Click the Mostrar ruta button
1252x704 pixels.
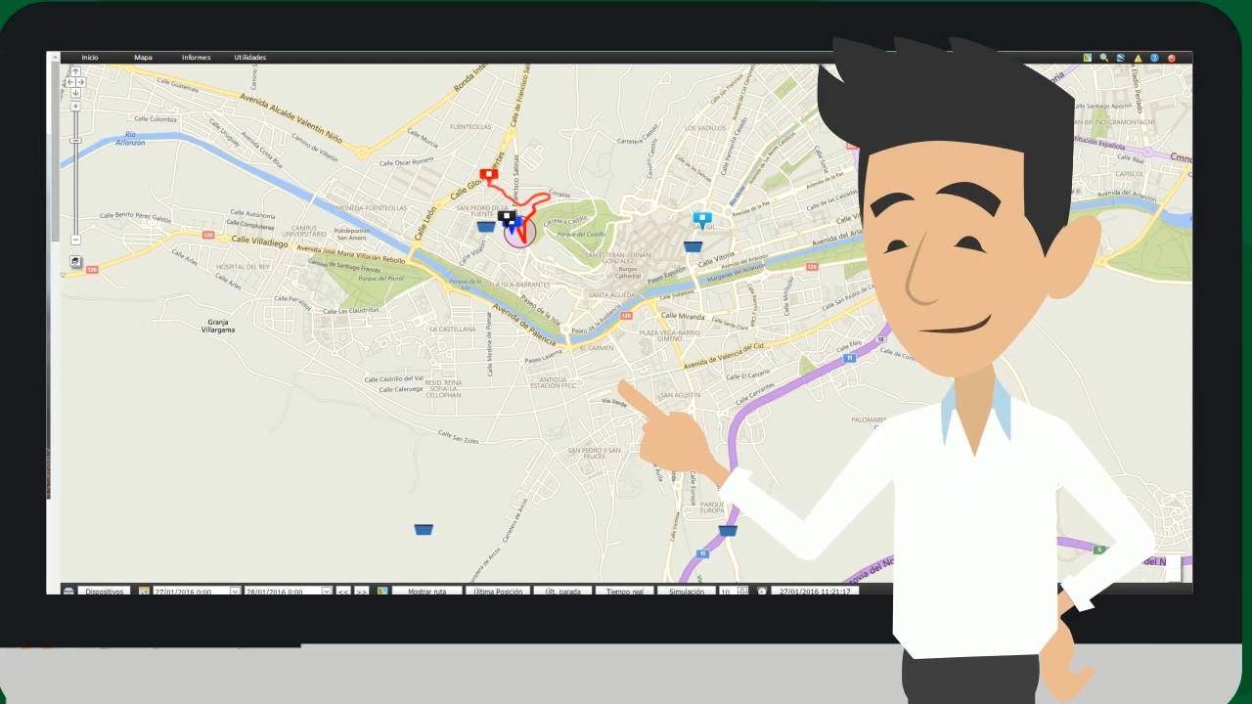point(426,592)
